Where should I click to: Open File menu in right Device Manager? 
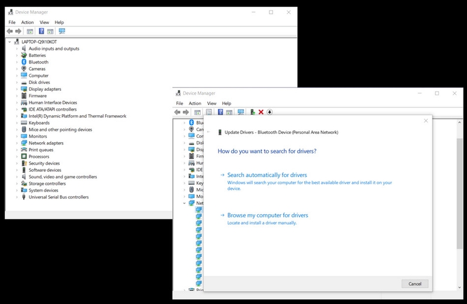click(x=180, y=104)
